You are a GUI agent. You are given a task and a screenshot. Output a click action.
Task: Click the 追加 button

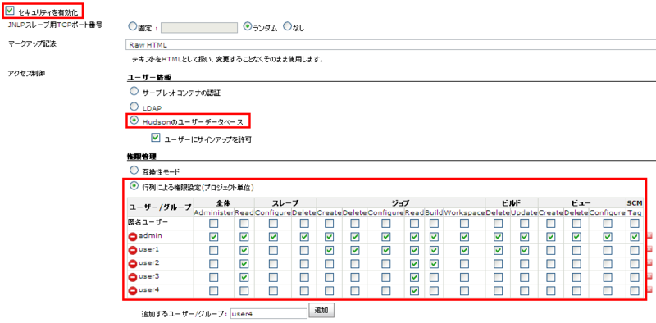321,311
